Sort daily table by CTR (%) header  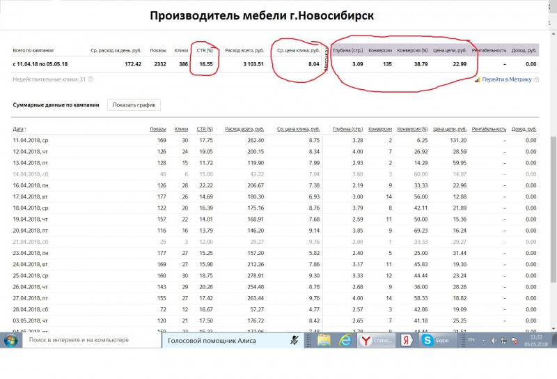pos(205,129)
